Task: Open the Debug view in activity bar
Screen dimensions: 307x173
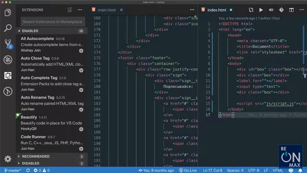Action: [8, 60]
